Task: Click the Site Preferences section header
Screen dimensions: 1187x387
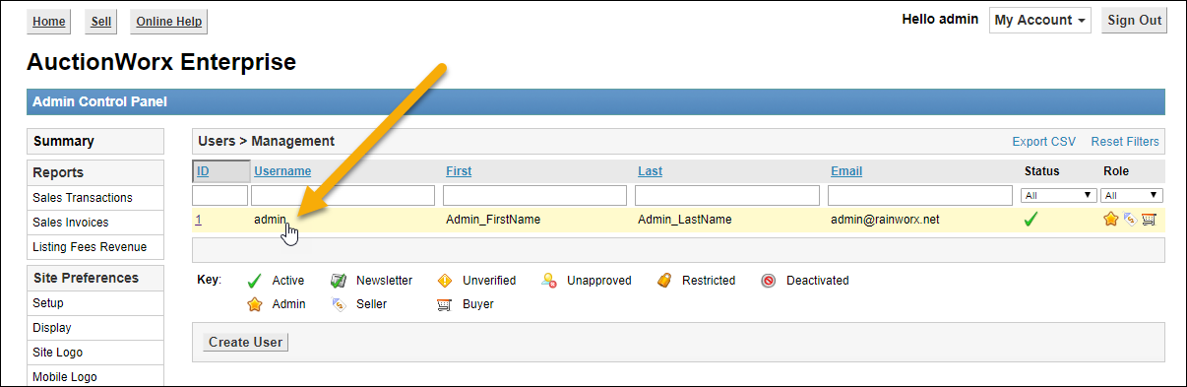Action: point(95,278)
